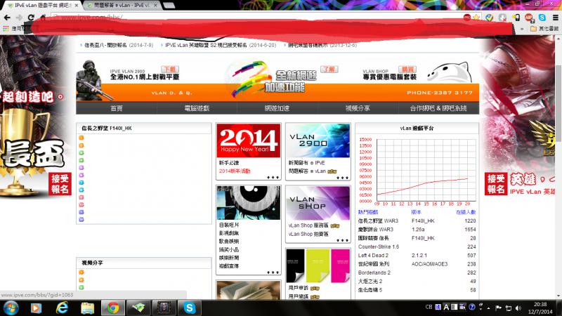Click the learn-more button on rainbow banner
Image resolution: width=562 pixels, height=316 pixels.
tap(329, 69)
